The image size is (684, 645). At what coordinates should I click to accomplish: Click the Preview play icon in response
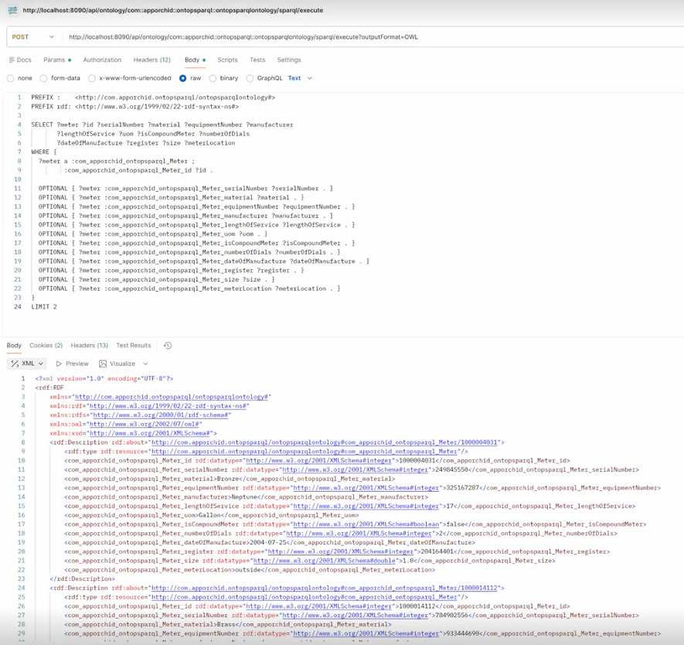tap(59, 363)
